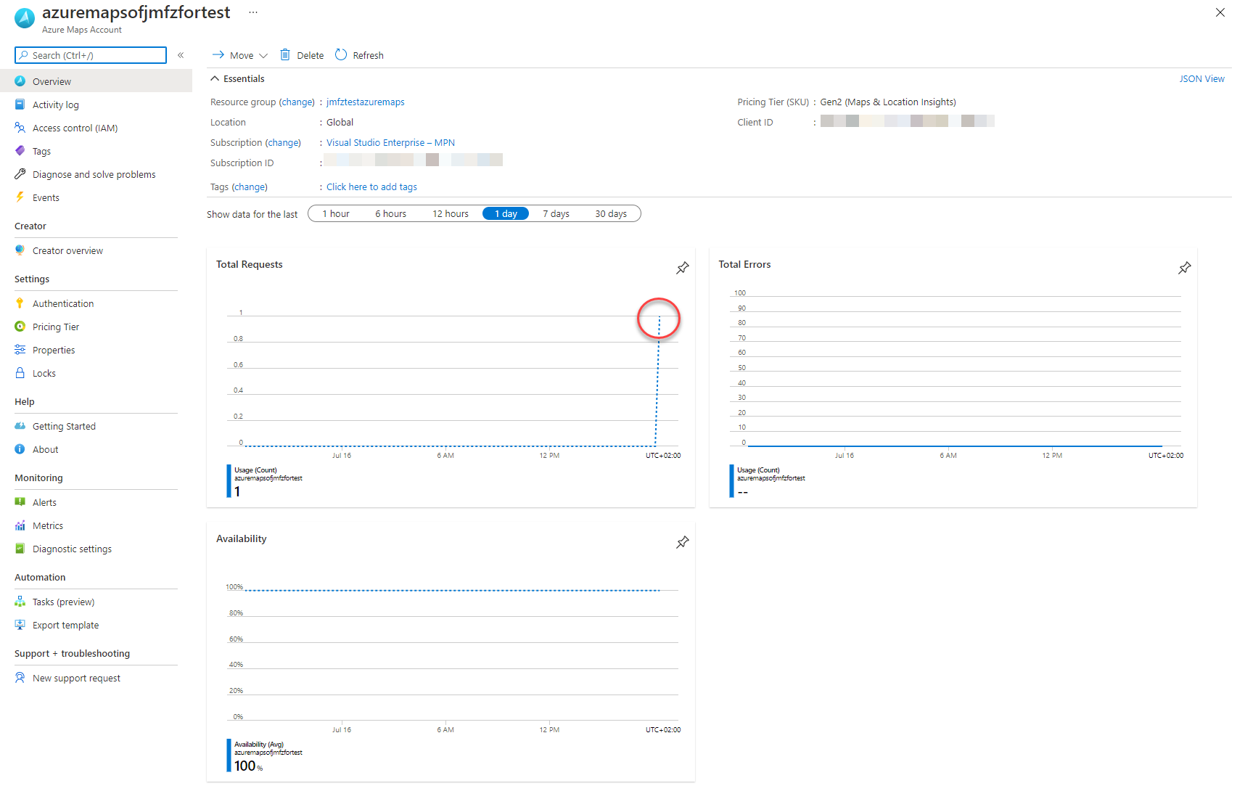Viewport: 1245px width, 799px height.
Task: Click the Total Requests legend color bar
Action: 229,481
